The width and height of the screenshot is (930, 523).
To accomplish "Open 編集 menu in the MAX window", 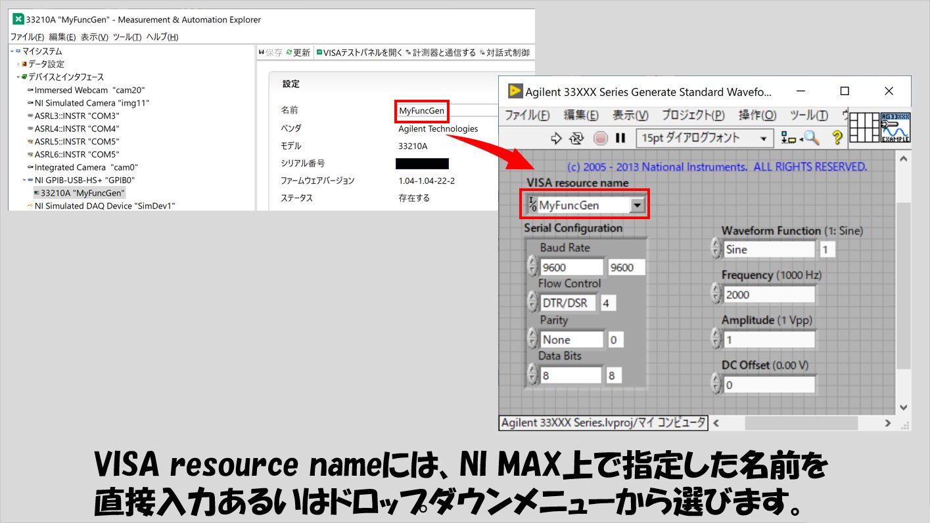I will coord(62,37).
